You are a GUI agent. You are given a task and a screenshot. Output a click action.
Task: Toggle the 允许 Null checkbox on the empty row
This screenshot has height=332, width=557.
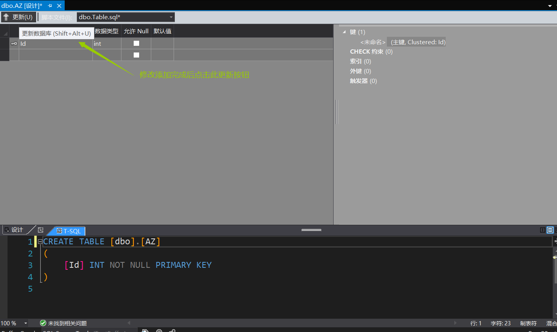coord(136,55)
